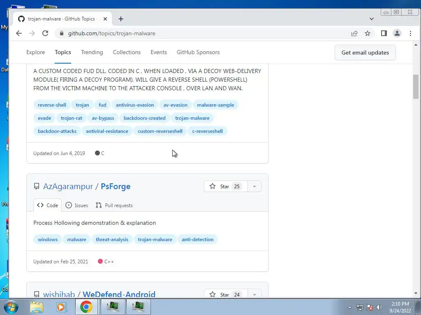
Task: Star the WeDefend-Android repository
Action: pyautogui.click(x=226, y=294)
